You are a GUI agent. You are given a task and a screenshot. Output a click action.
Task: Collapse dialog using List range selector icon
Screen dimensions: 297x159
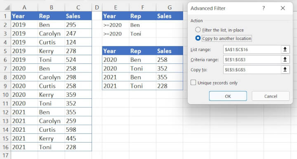point(285,49)
